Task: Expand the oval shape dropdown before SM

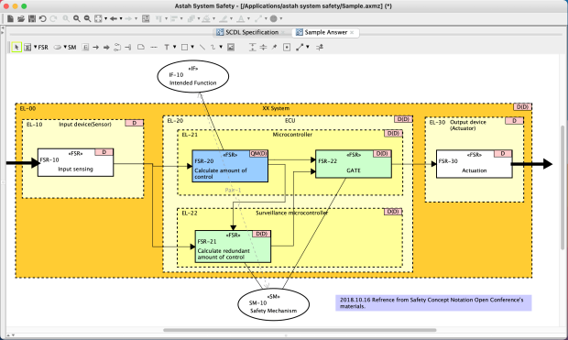Action: (65, 47)
